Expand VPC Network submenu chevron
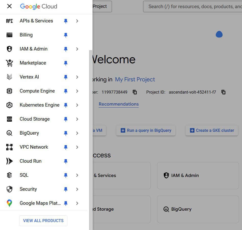The width and height of the screenshot is (242, 230). [77, 147]
